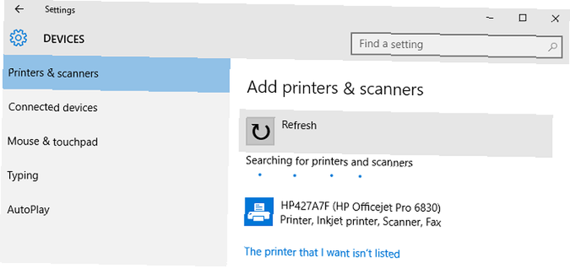Click "The printer that I want isn't listed"
Image resolution: width=570 pixels, height=274 pixels.
(x=322, y=252)
